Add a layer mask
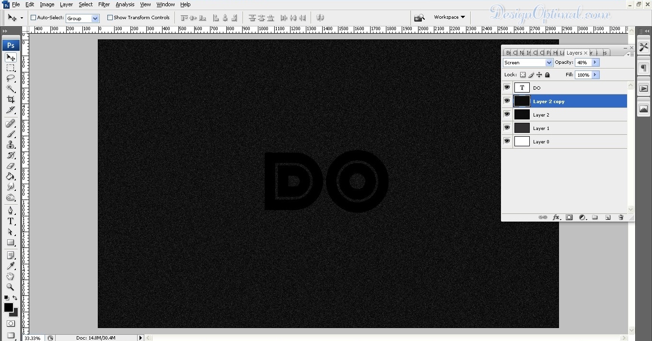The width and height of the screenshot is (652, 341). coord(569,217)
